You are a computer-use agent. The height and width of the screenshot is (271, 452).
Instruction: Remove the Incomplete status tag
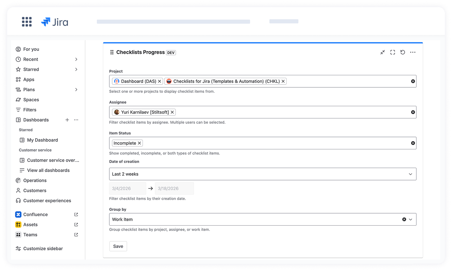[140, 143]
